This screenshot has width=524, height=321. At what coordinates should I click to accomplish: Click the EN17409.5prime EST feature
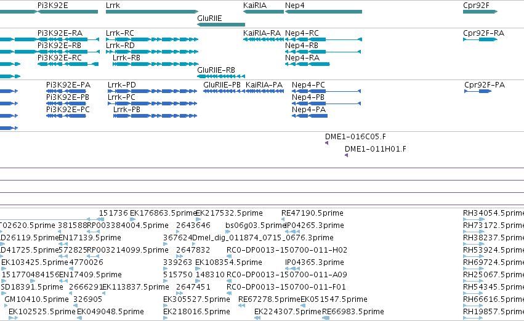(63, 281)
